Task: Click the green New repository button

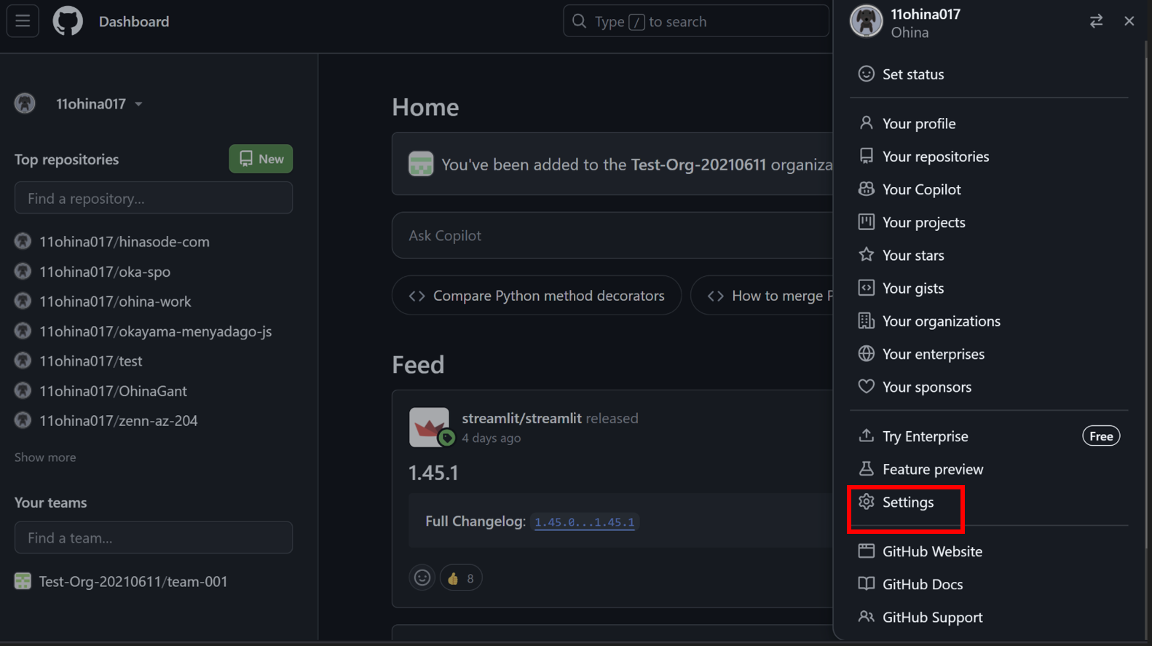Action: (x=261, y=159)
